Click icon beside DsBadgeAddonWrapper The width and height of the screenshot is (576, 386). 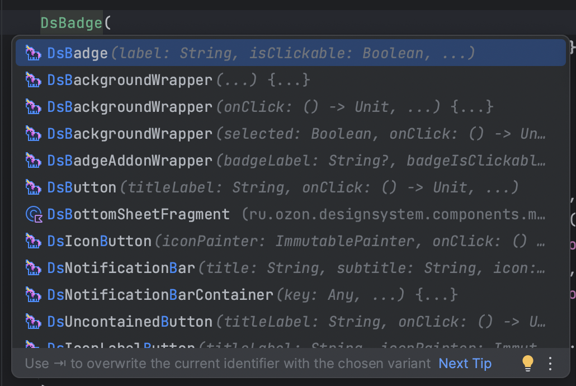coord(33,161)
